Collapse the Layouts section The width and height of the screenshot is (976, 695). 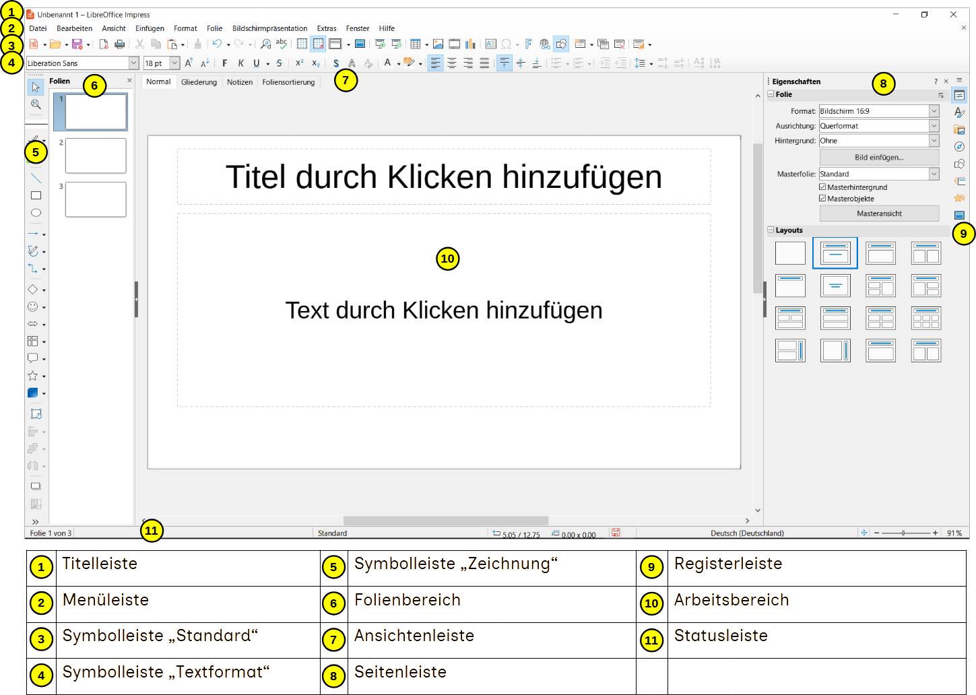click(771, 230)
